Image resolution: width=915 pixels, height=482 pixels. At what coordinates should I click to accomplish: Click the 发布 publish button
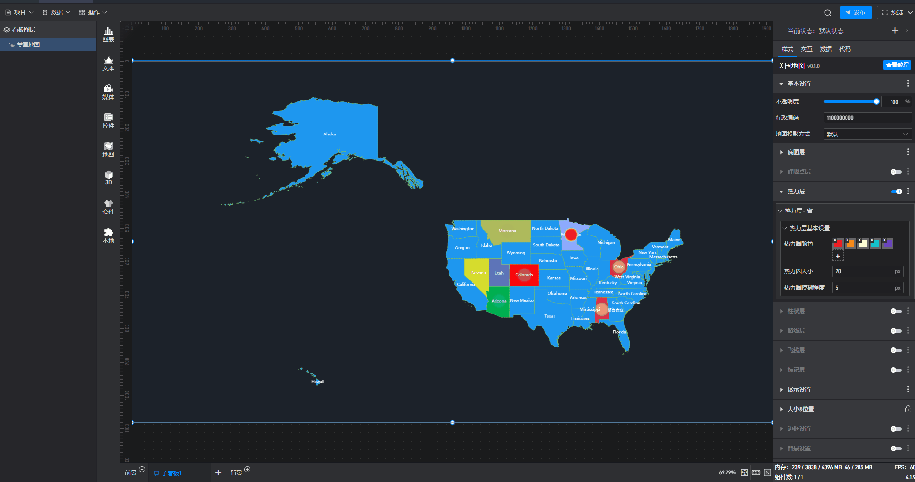tap(856, 12)
